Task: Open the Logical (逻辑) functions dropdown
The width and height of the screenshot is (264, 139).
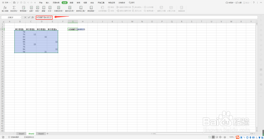Action: [44, 9]
